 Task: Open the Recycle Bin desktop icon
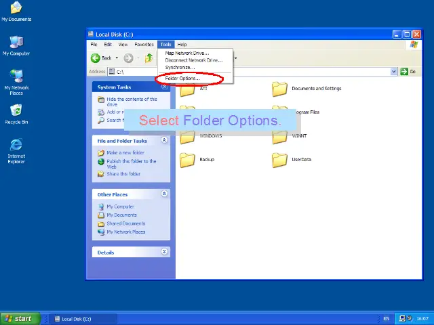click(16, 114)
